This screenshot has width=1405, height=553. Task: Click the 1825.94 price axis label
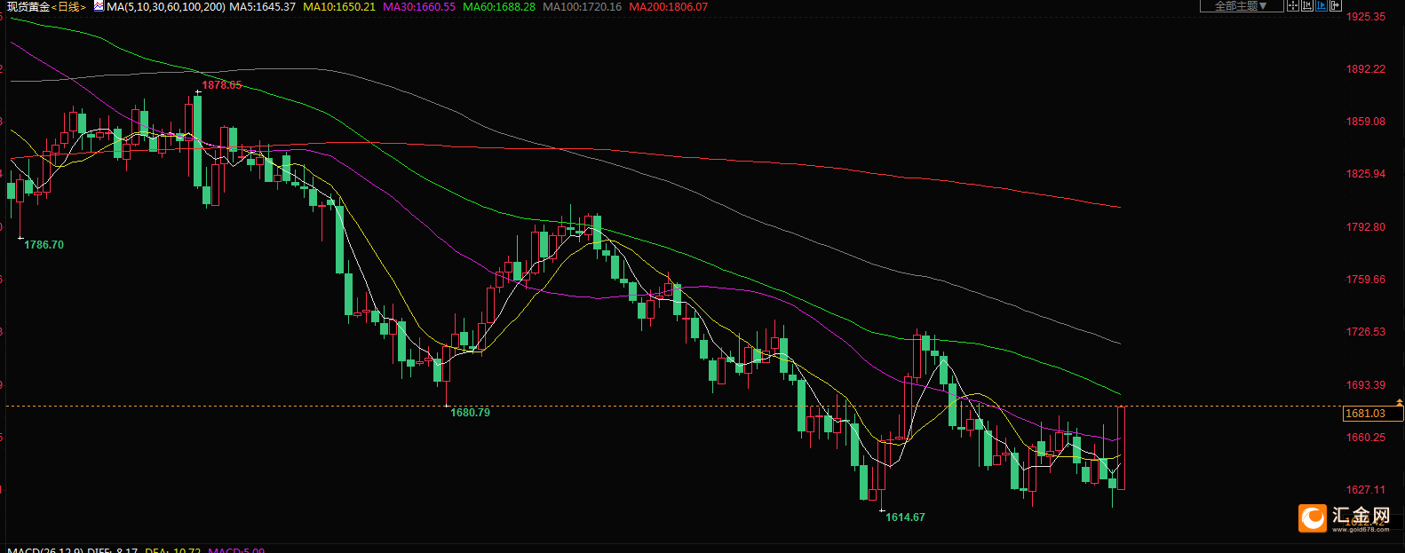pyautogui.click(x=1366, y=174)
